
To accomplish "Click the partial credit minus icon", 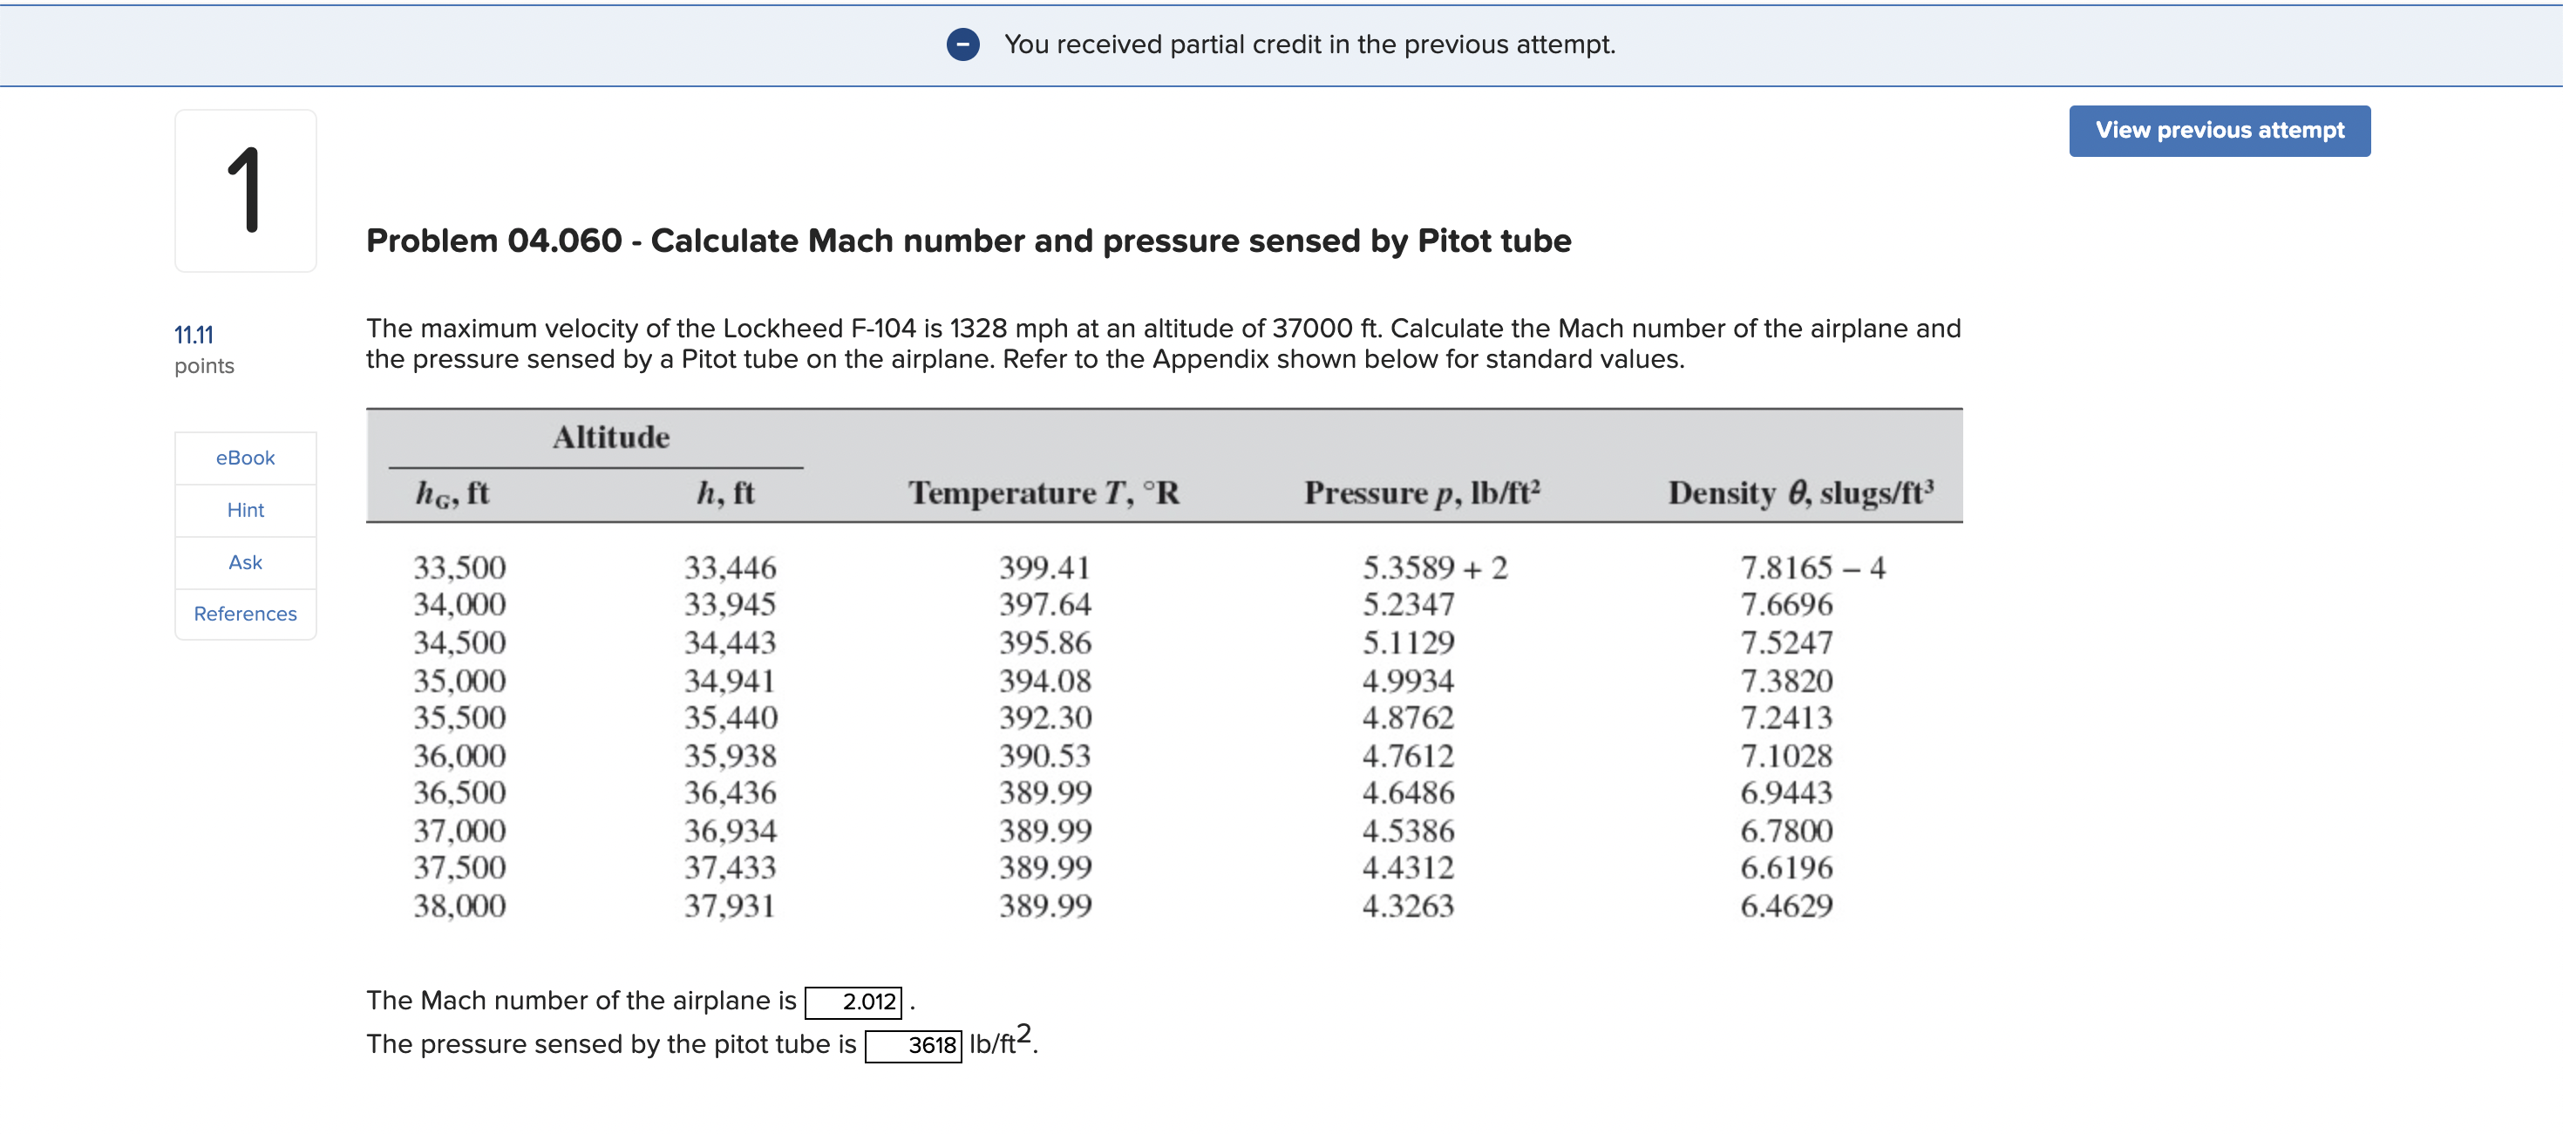I will 962,44.
